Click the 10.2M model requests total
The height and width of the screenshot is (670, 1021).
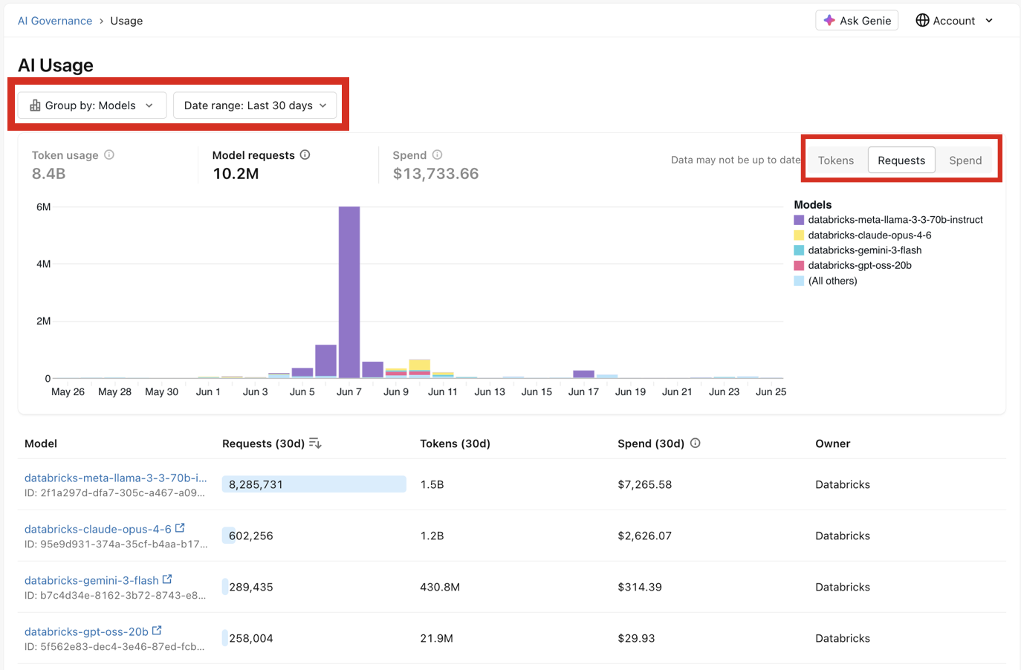(x=236, y=174)
